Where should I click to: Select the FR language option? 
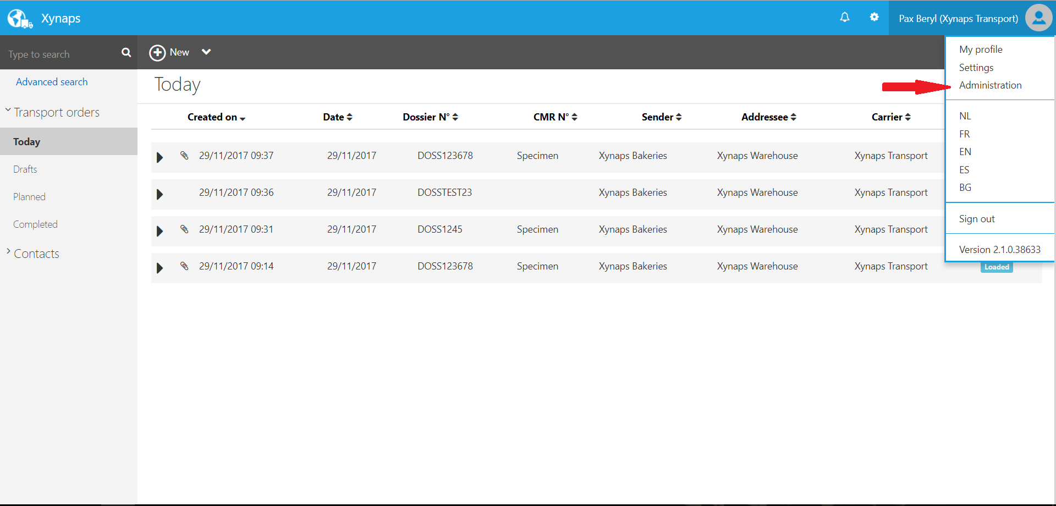tap(965, 134)
